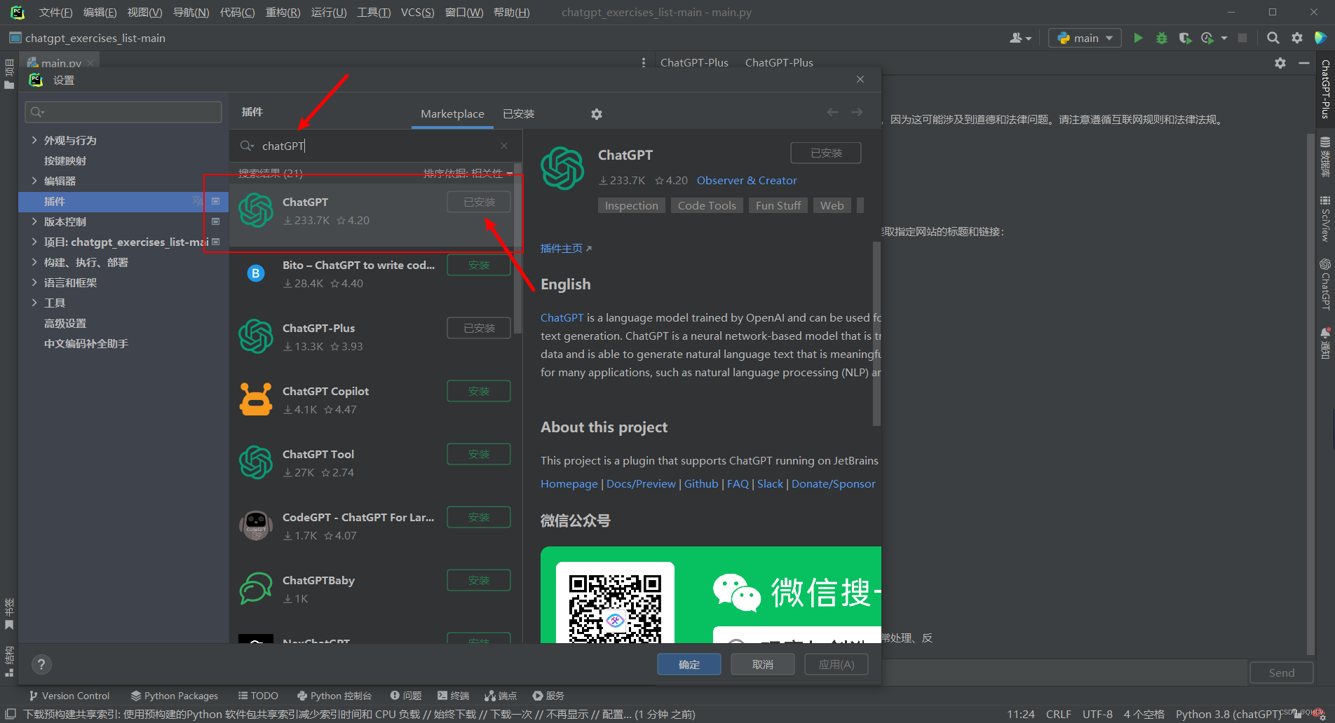Start debugging with the bug icon
This screenshot has width=1335, height=723.
[x=1162, y=38]
